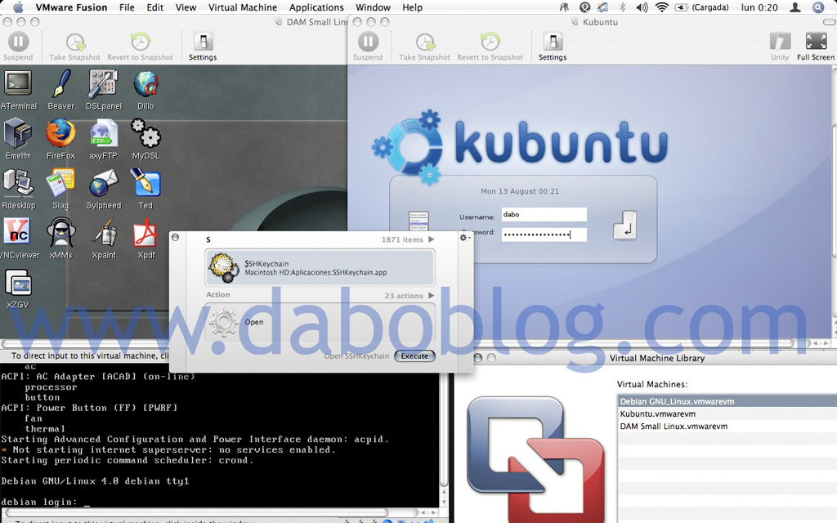Click the Kubuntu login enter arrow button

click(x=624, y=224)
